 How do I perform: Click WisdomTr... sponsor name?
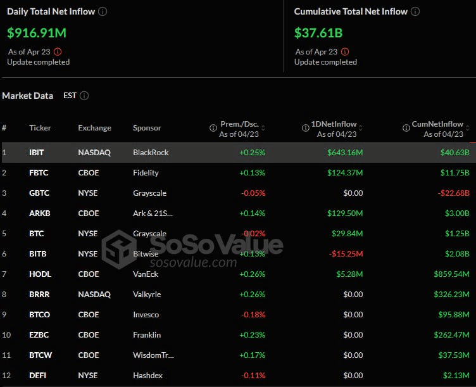(x=153, y=355)
